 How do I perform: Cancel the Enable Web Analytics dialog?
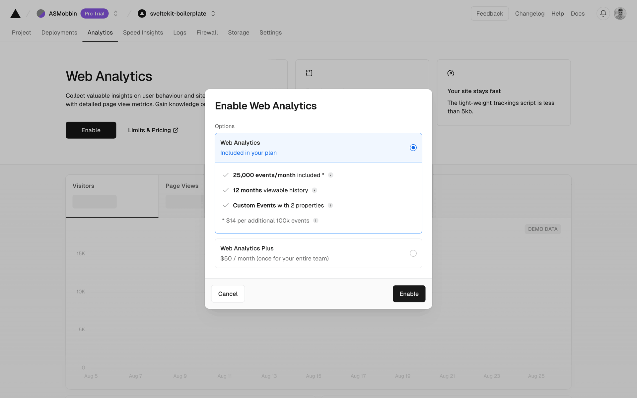pos(228,294)
